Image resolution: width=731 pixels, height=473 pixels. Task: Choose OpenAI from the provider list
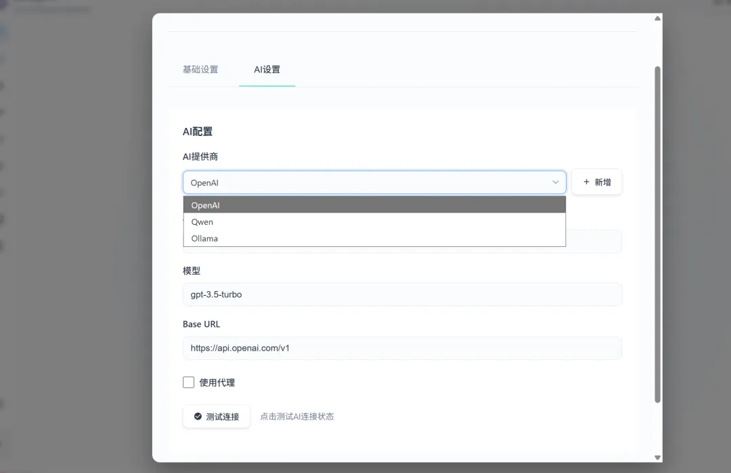374,205
